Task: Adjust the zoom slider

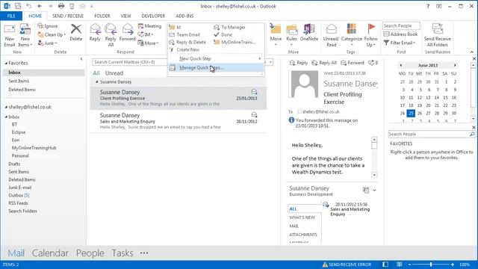Action: click(x=431, y=265)
